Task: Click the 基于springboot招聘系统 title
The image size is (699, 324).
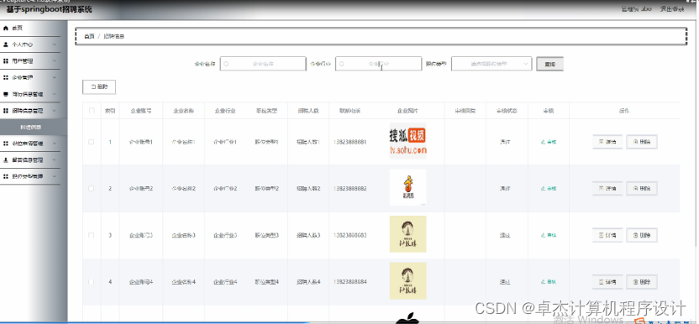Action: [x=49, y=9]
